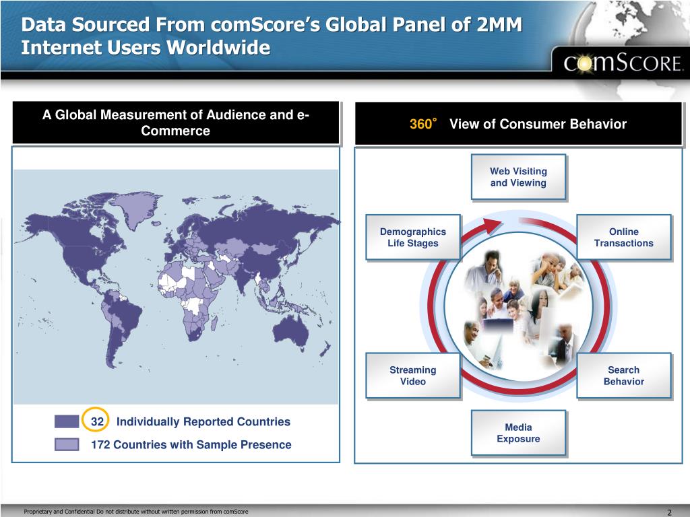Click the world map image
690x517 pixels.
tap(176, 287)
